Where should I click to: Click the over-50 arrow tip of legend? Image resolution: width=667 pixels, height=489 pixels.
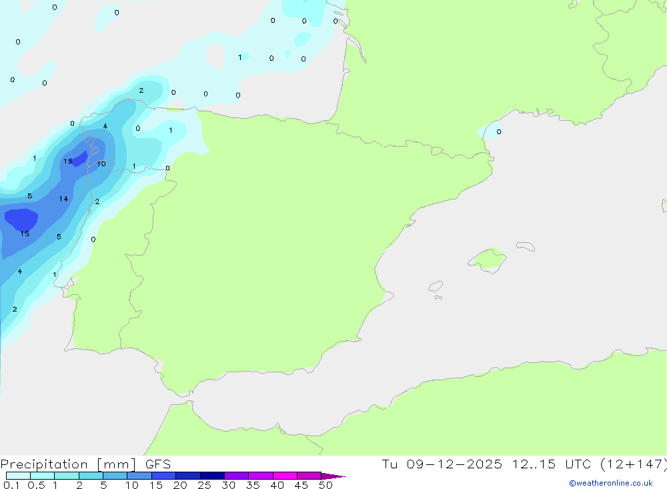[x=333, y=476]
